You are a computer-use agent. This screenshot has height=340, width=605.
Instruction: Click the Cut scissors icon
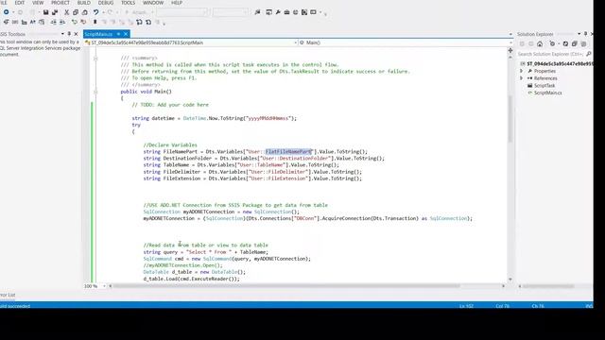pos(66,12)
